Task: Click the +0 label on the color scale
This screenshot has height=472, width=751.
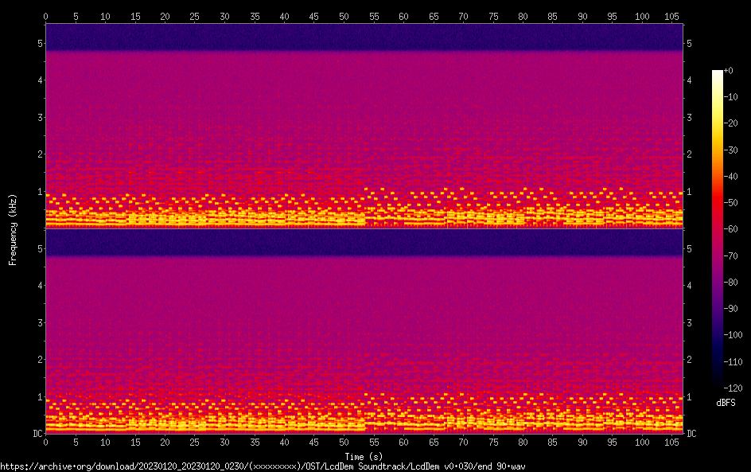Action: click(729, 71)
